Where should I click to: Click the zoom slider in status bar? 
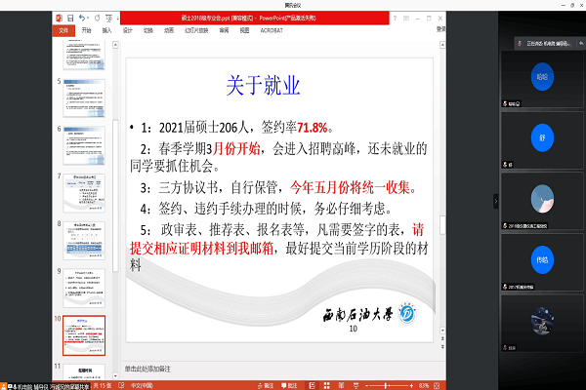[x=389, y=384]
